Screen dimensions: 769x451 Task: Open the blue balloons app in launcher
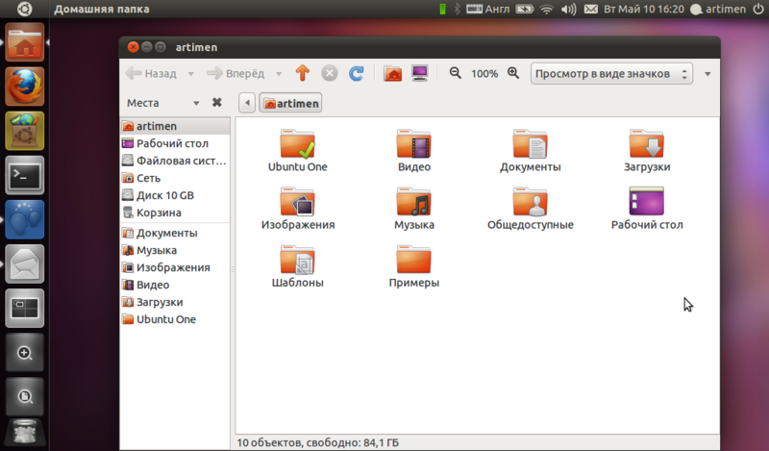click(x=25, y=219)
